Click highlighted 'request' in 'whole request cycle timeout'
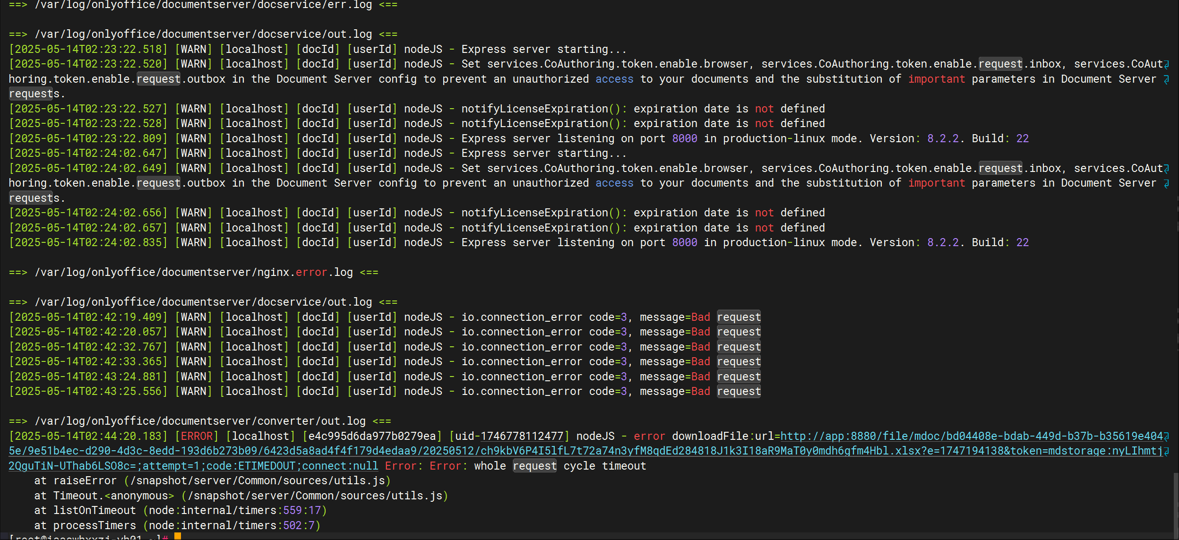 pos(534,466)
